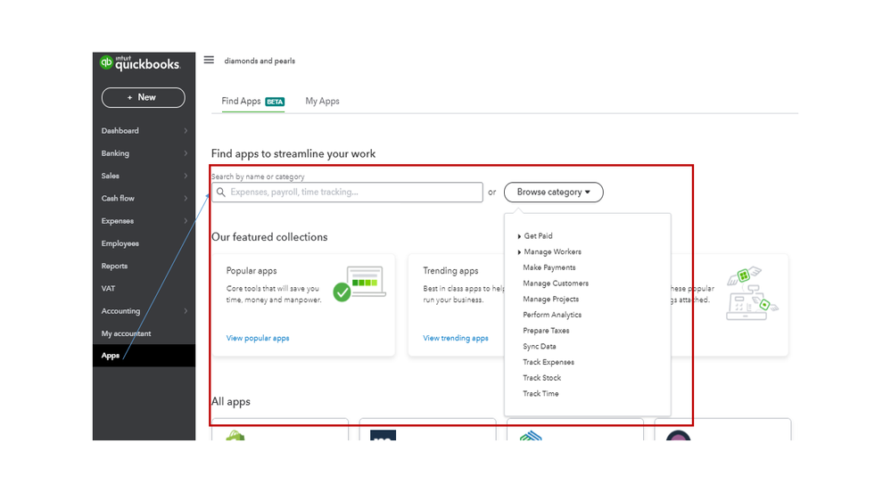Switch to the My Apps tab
891x501 pixels.
tap(322, 101)
